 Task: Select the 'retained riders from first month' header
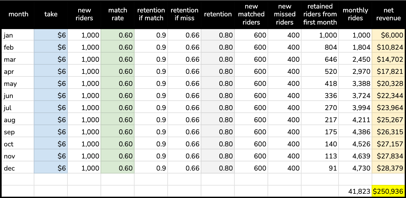(320, 14)
